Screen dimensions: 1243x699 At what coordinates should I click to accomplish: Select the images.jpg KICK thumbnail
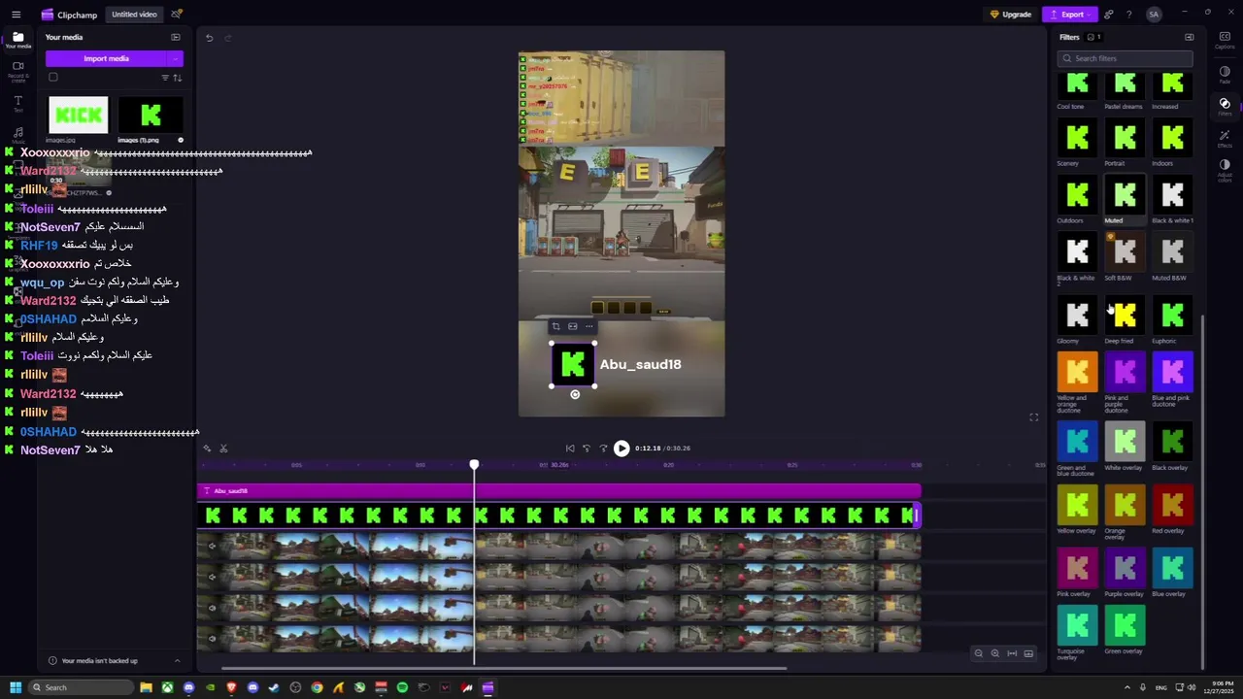(x=79, y=116)
